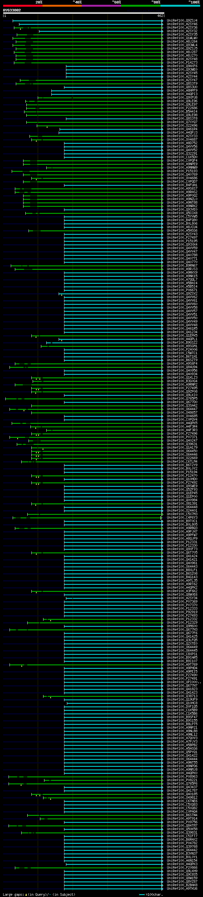This screenshot has height=897, width=203.
Task: Select the UniRef100_A8J270 label
Action: click(x=182, y=56)
